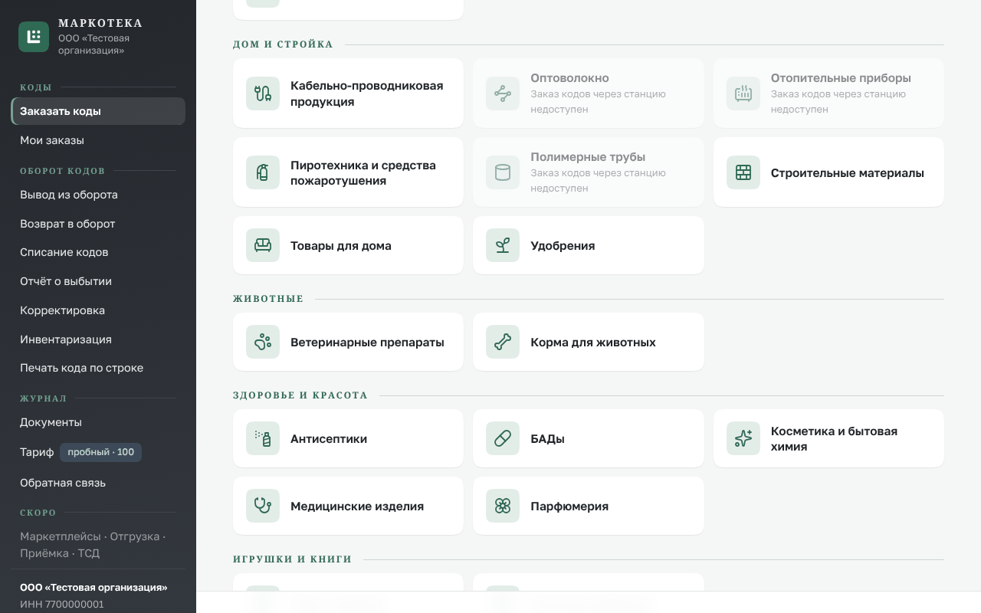Go to Мои заказы in the sidebar
981x613 pixels.
(98, 140)
